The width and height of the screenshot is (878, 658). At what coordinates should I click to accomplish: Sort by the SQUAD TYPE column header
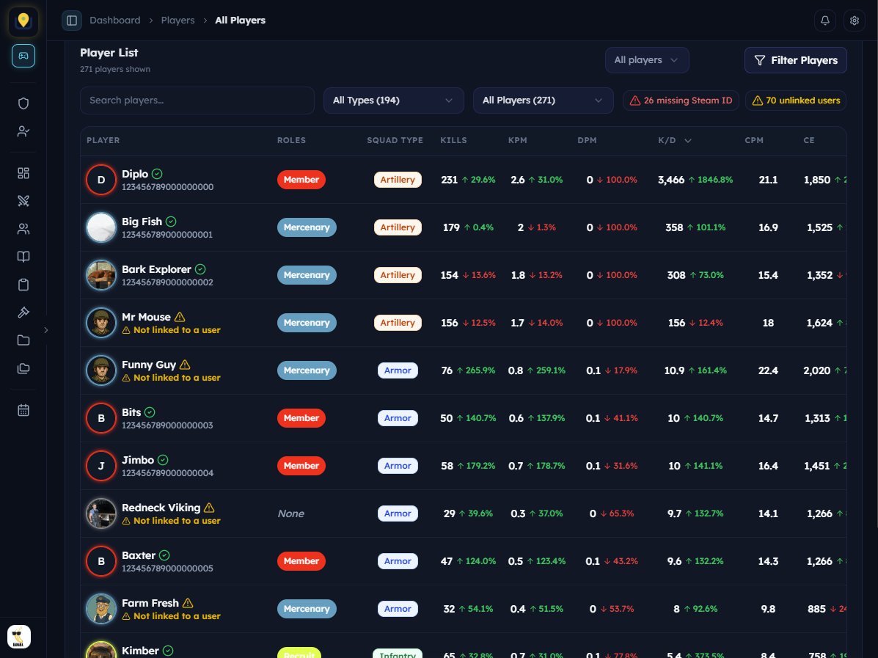click(395, 141)
